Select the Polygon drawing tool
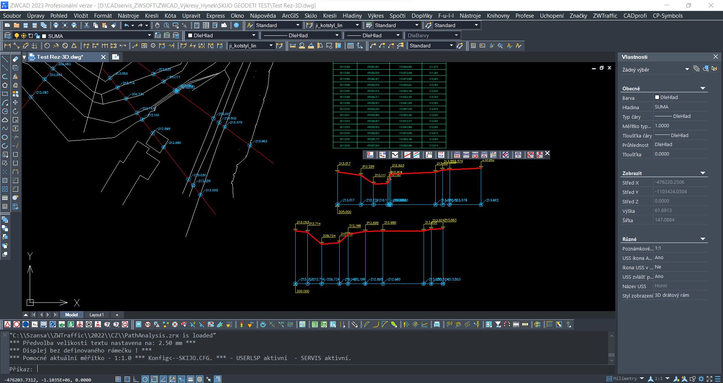723x383 pixels. [5, 85]
